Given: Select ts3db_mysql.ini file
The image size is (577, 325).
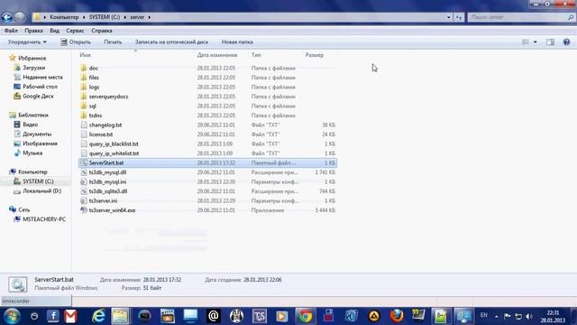Looking at the screenshot, I should click(107, 181).
